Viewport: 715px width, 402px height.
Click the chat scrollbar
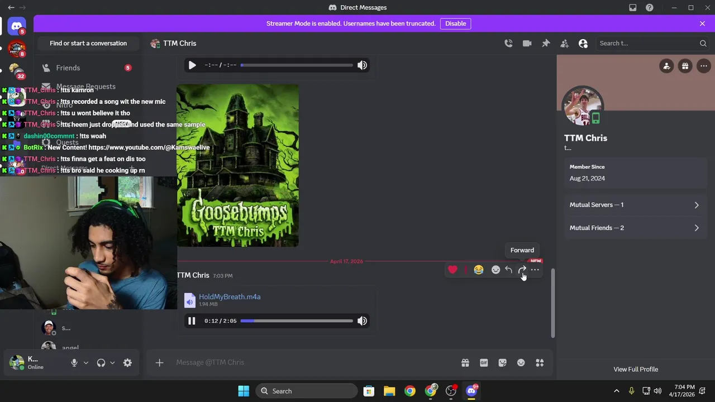[553, 303]
